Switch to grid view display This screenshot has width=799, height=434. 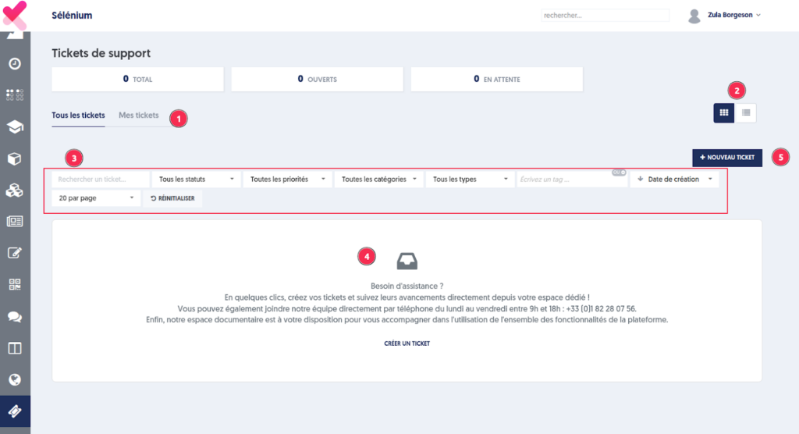click(x=724, y=112)
